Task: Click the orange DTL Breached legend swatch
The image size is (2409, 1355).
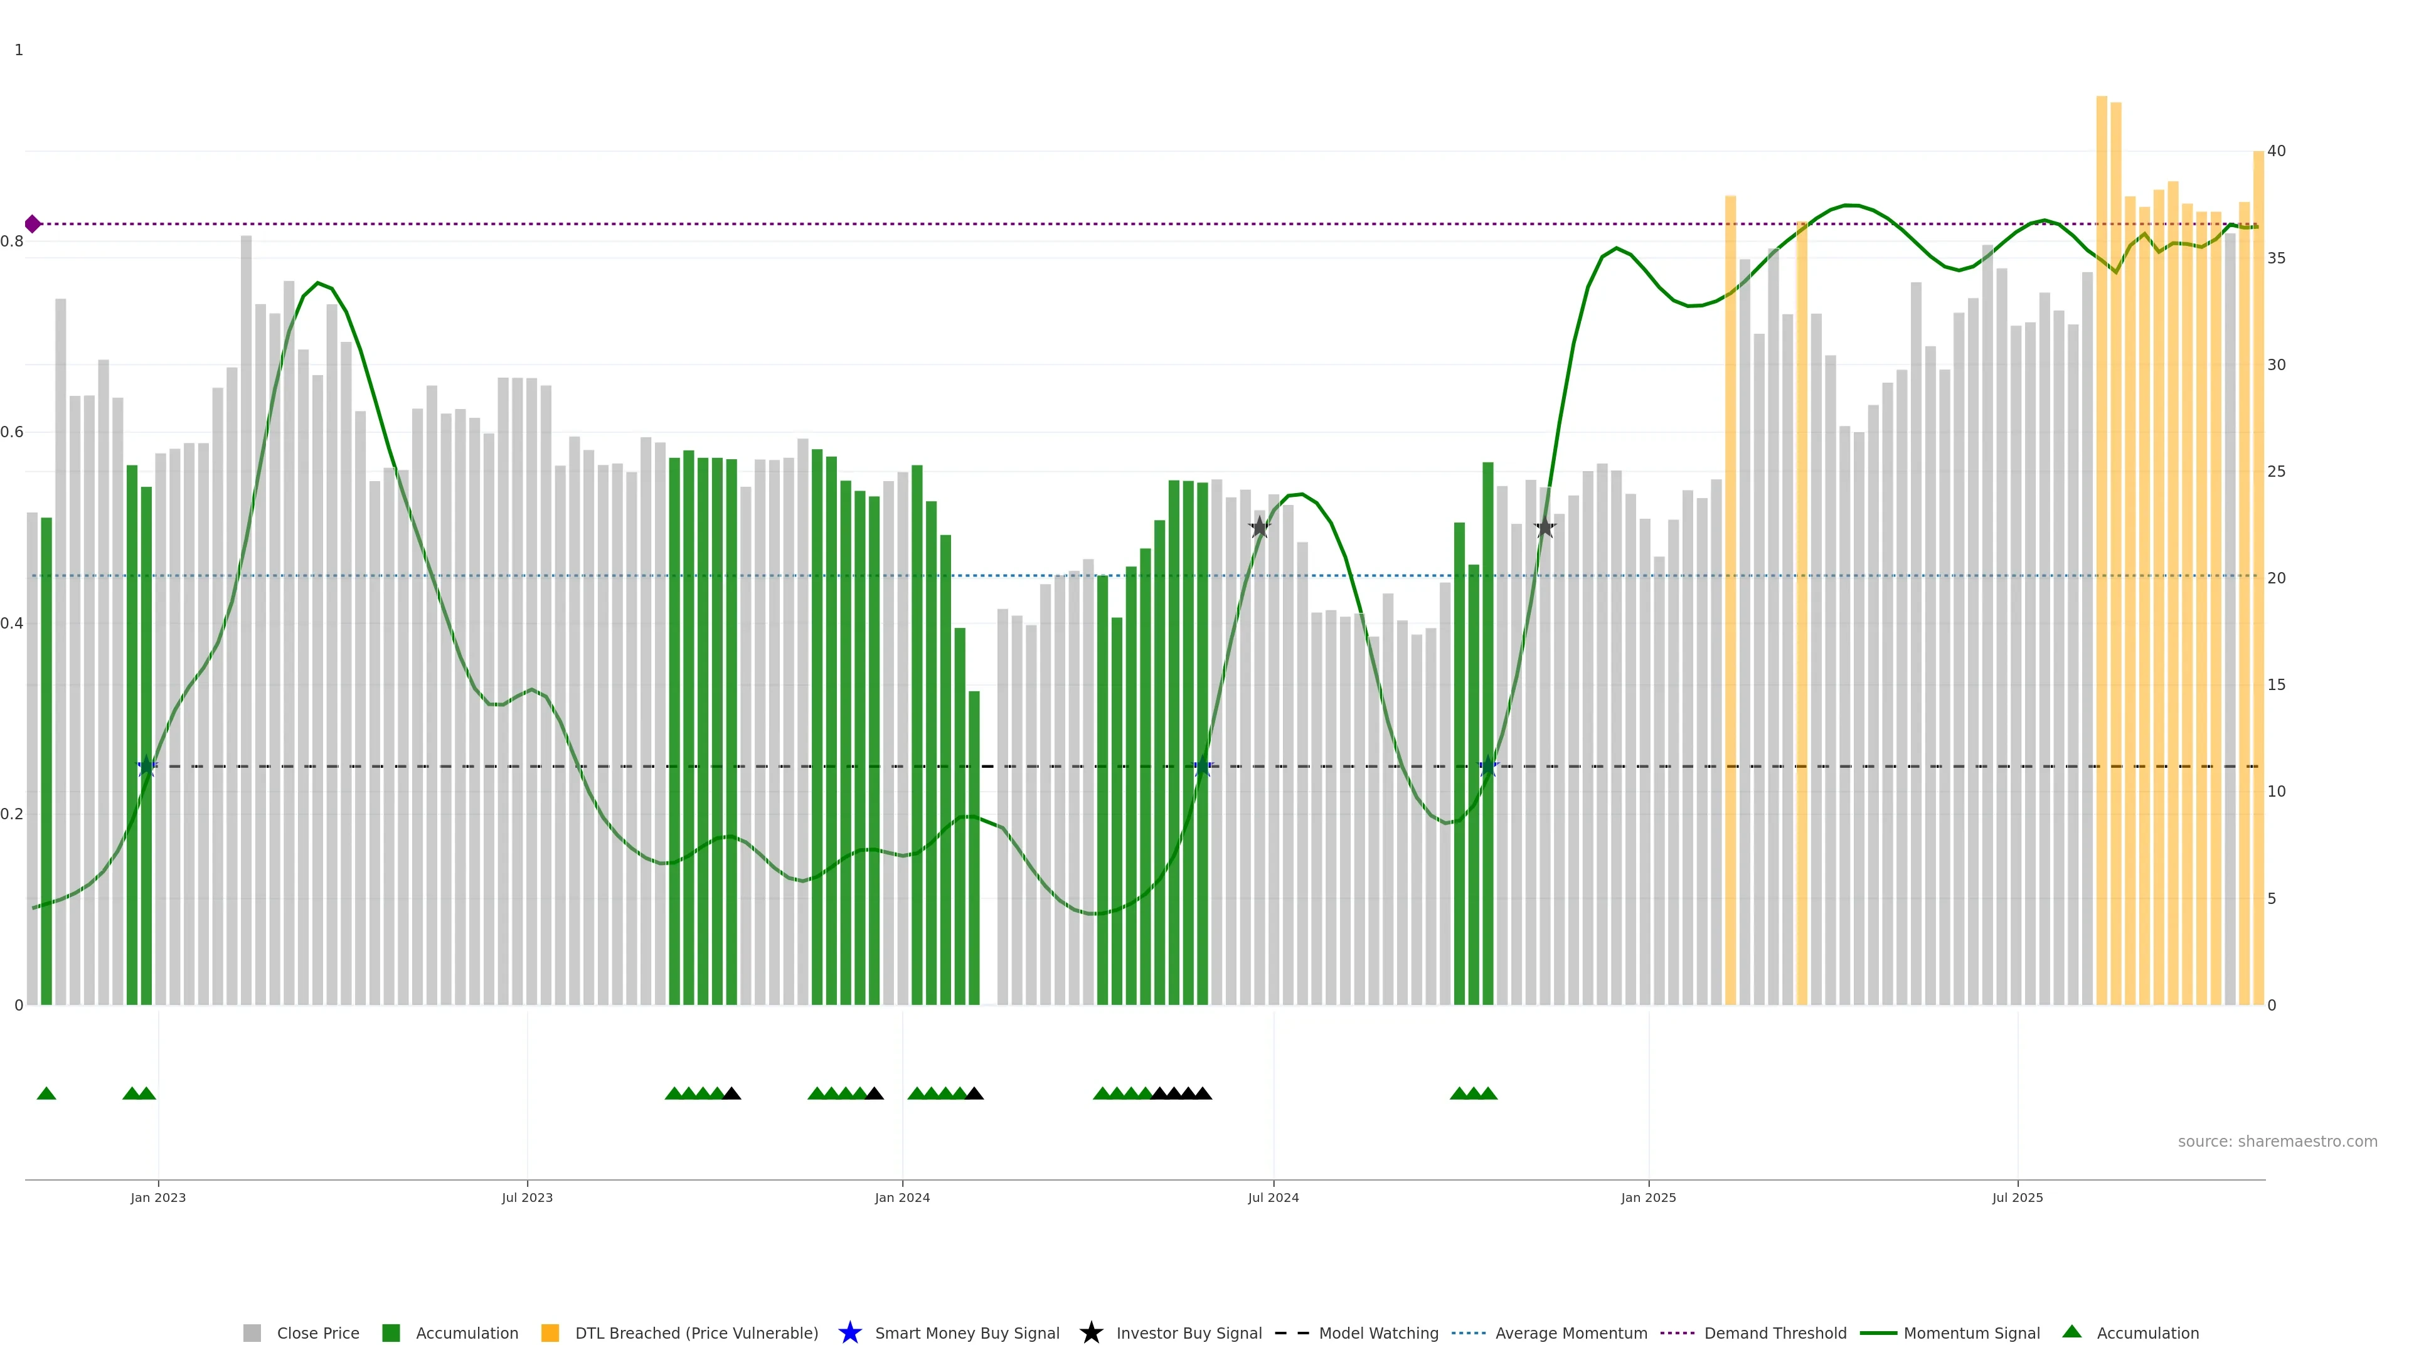Action: tap(550, 1334)
